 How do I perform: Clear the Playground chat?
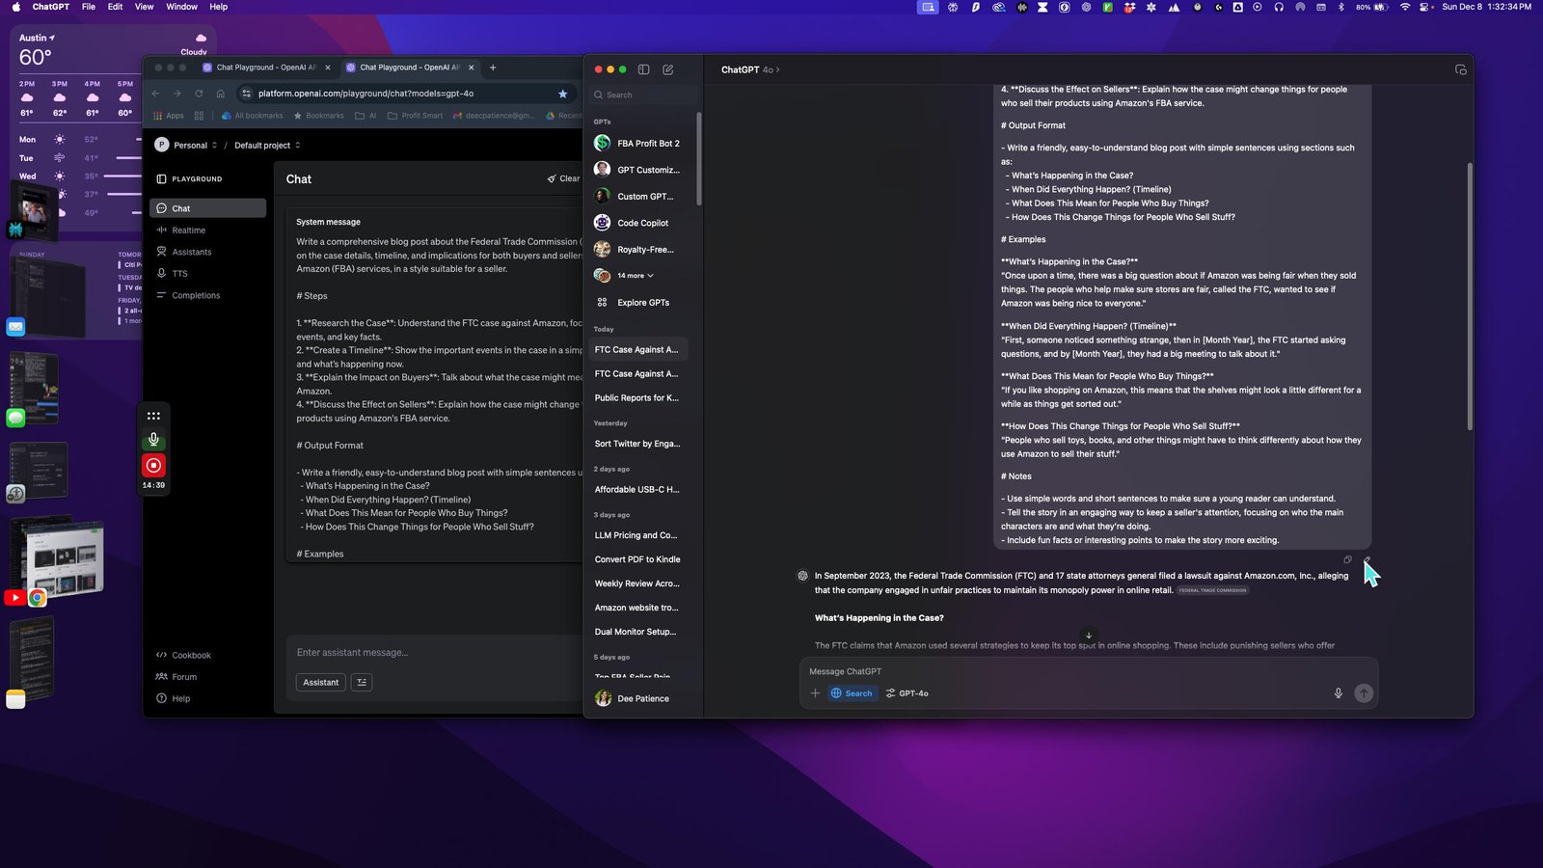(564, 179)
